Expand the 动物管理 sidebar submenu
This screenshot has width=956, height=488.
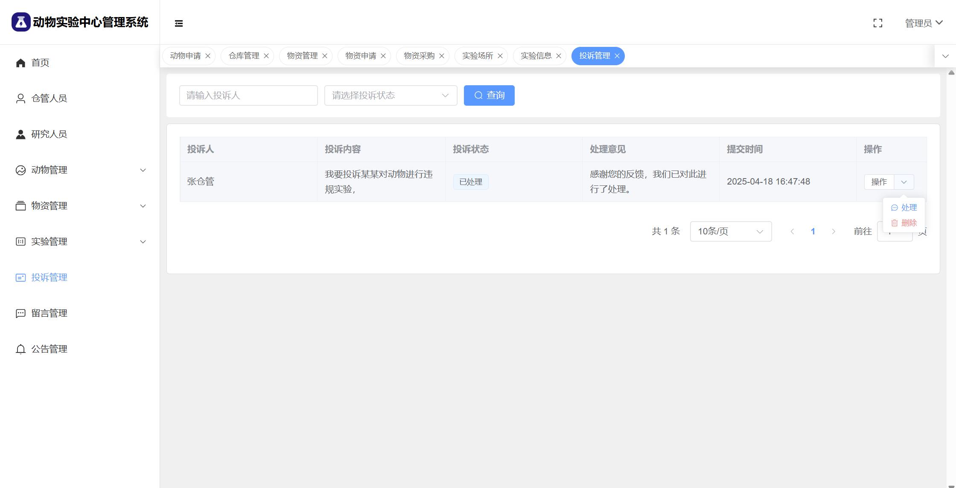[x=143, y=170]
